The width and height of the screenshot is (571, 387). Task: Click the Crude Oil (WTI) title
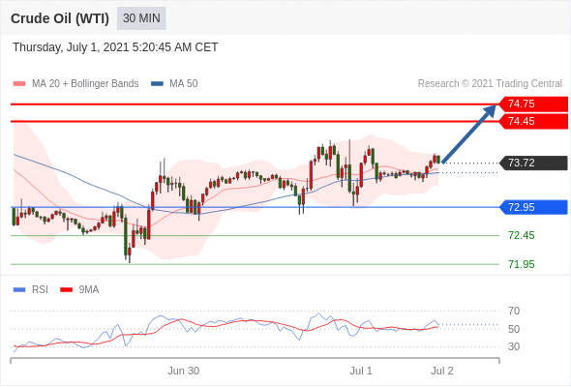tap(60, 18)
